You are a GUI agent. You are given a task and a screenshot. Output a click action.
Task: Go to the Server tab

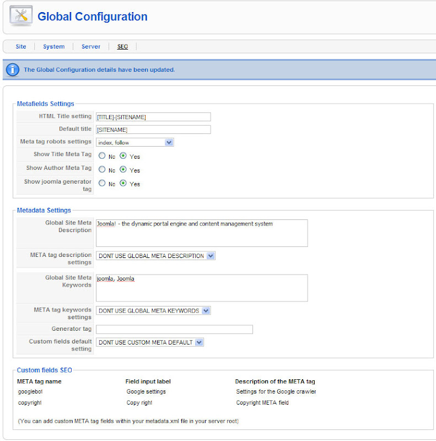pyautogui.click(x=91, y=47)
